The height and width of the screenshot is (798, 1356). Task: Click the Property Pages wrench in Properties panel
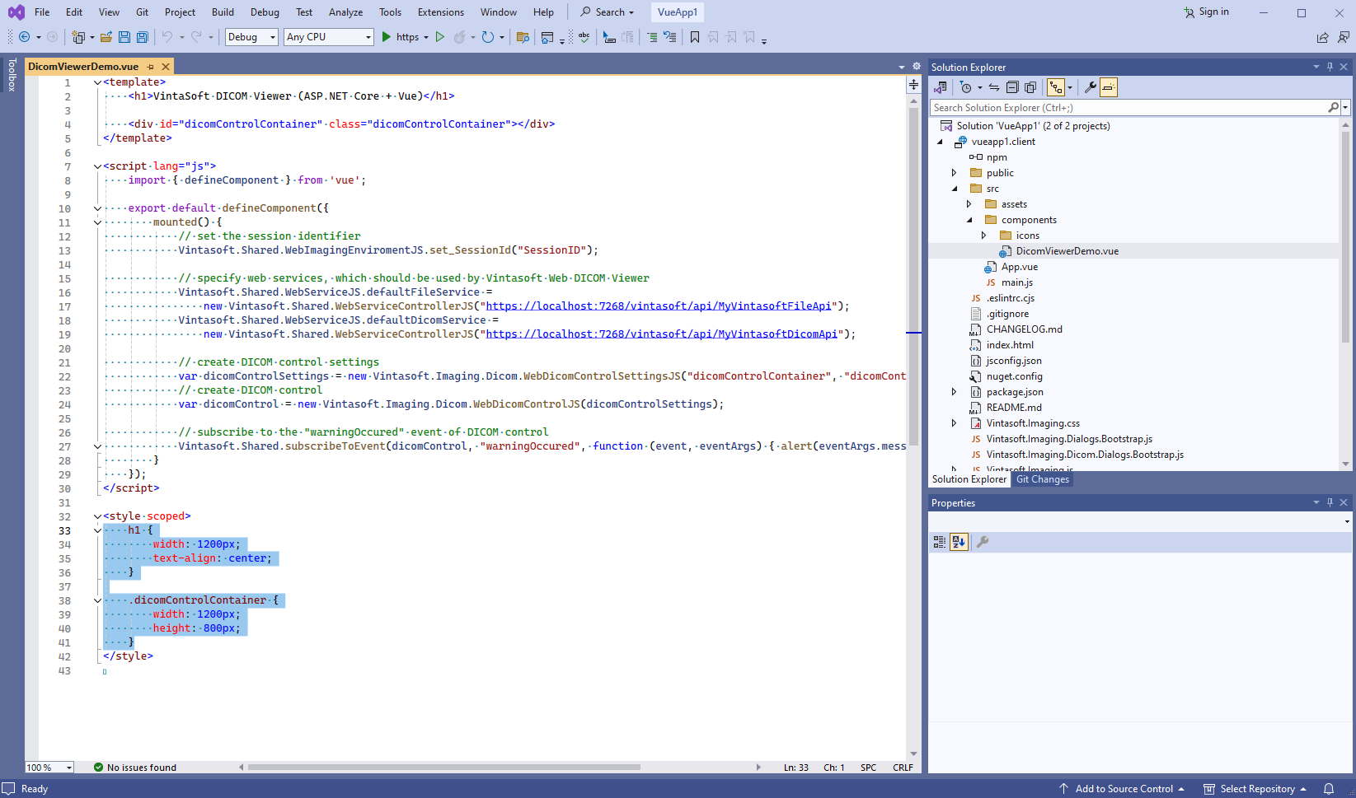click(x=983, y=542)
